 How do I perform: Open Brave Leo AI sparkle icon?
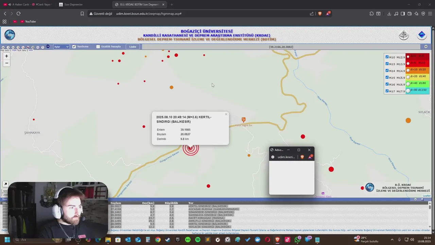tap(416, 14)
